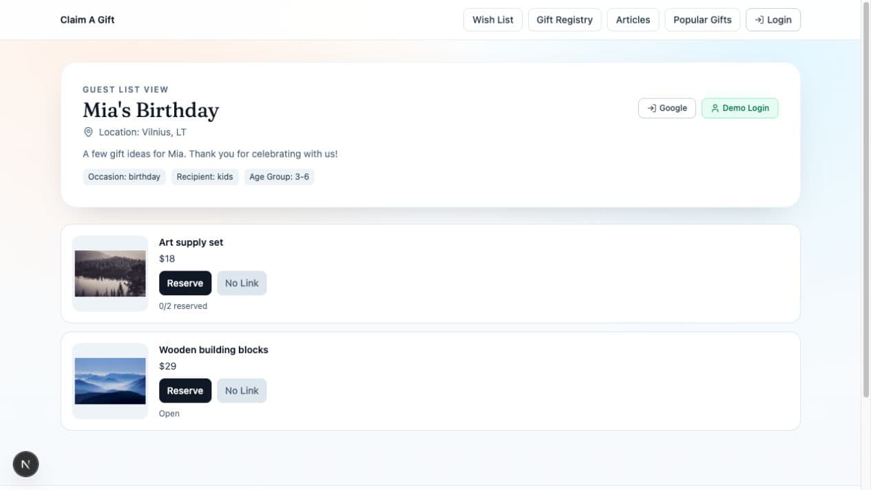
Task: Open the Art supply set thumbnail image
Action: [110, 274]
